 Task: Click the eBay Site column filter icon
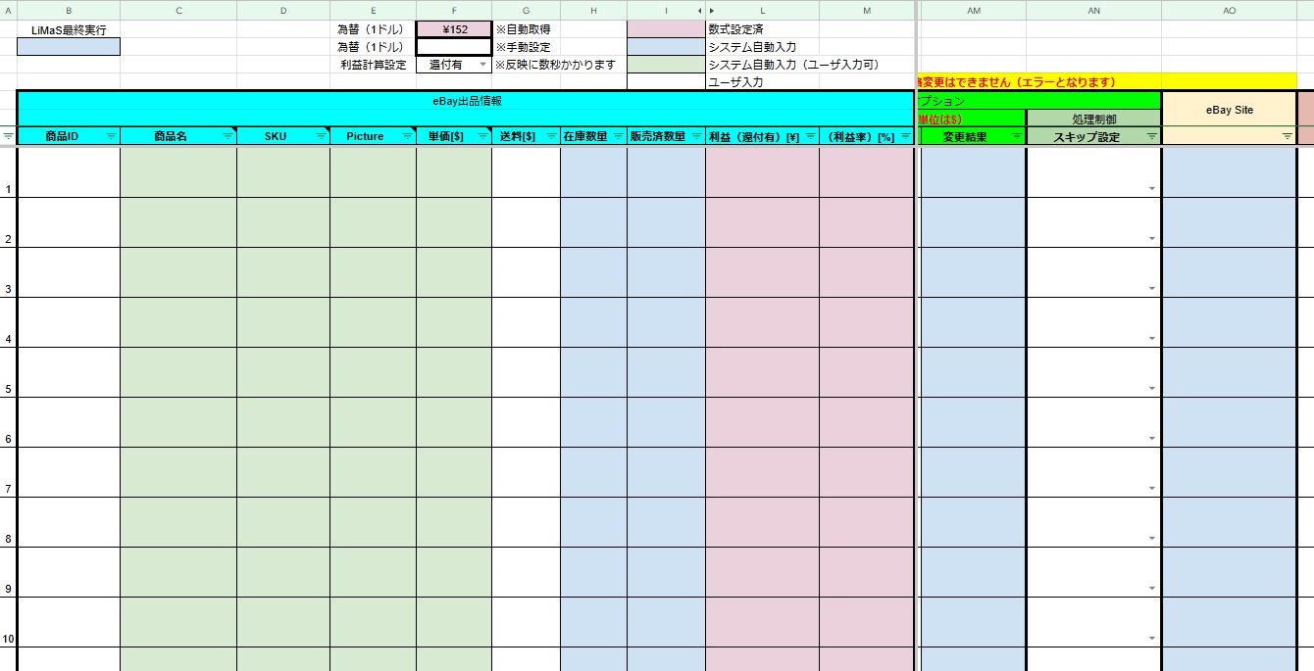tap(1288, 136)
